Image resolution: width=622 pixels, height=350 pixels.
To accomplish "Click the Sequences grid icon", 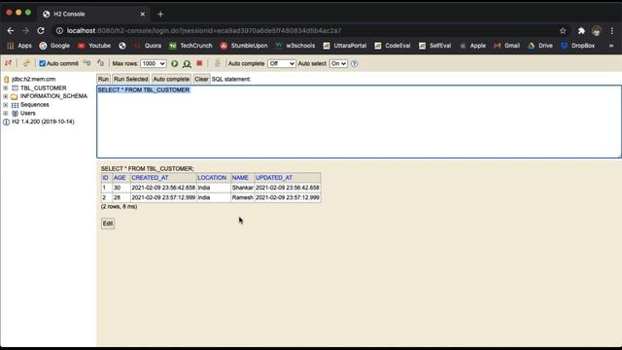I will click(15, 105).
